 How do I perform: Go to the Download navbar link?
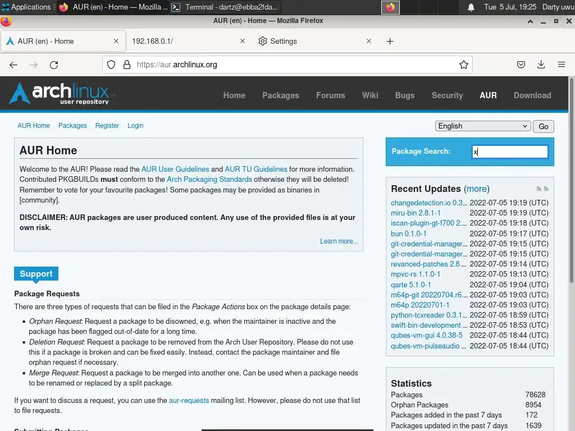(532, 95)
